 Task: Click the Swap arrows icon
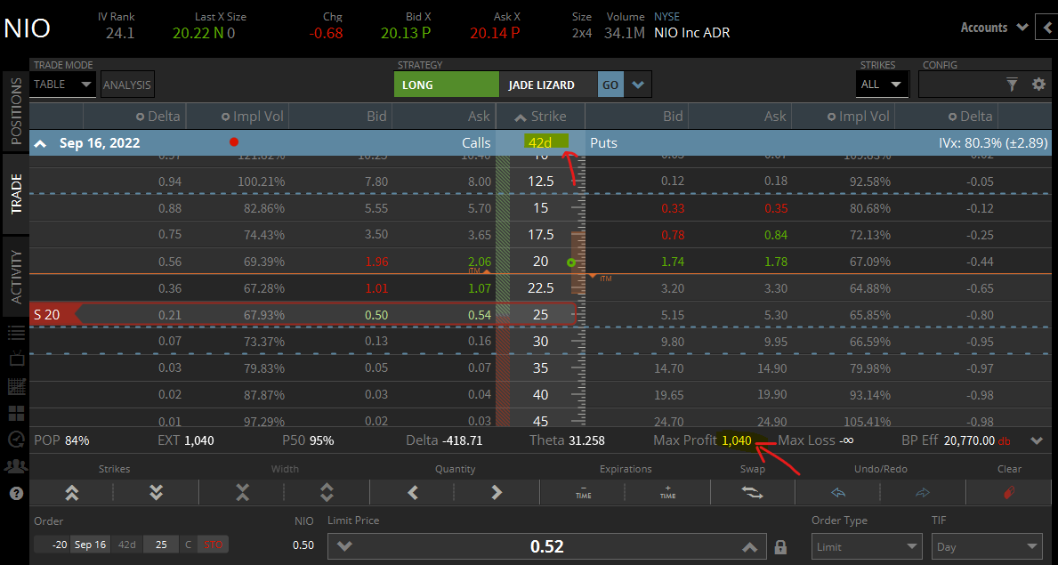coord(752,492)
